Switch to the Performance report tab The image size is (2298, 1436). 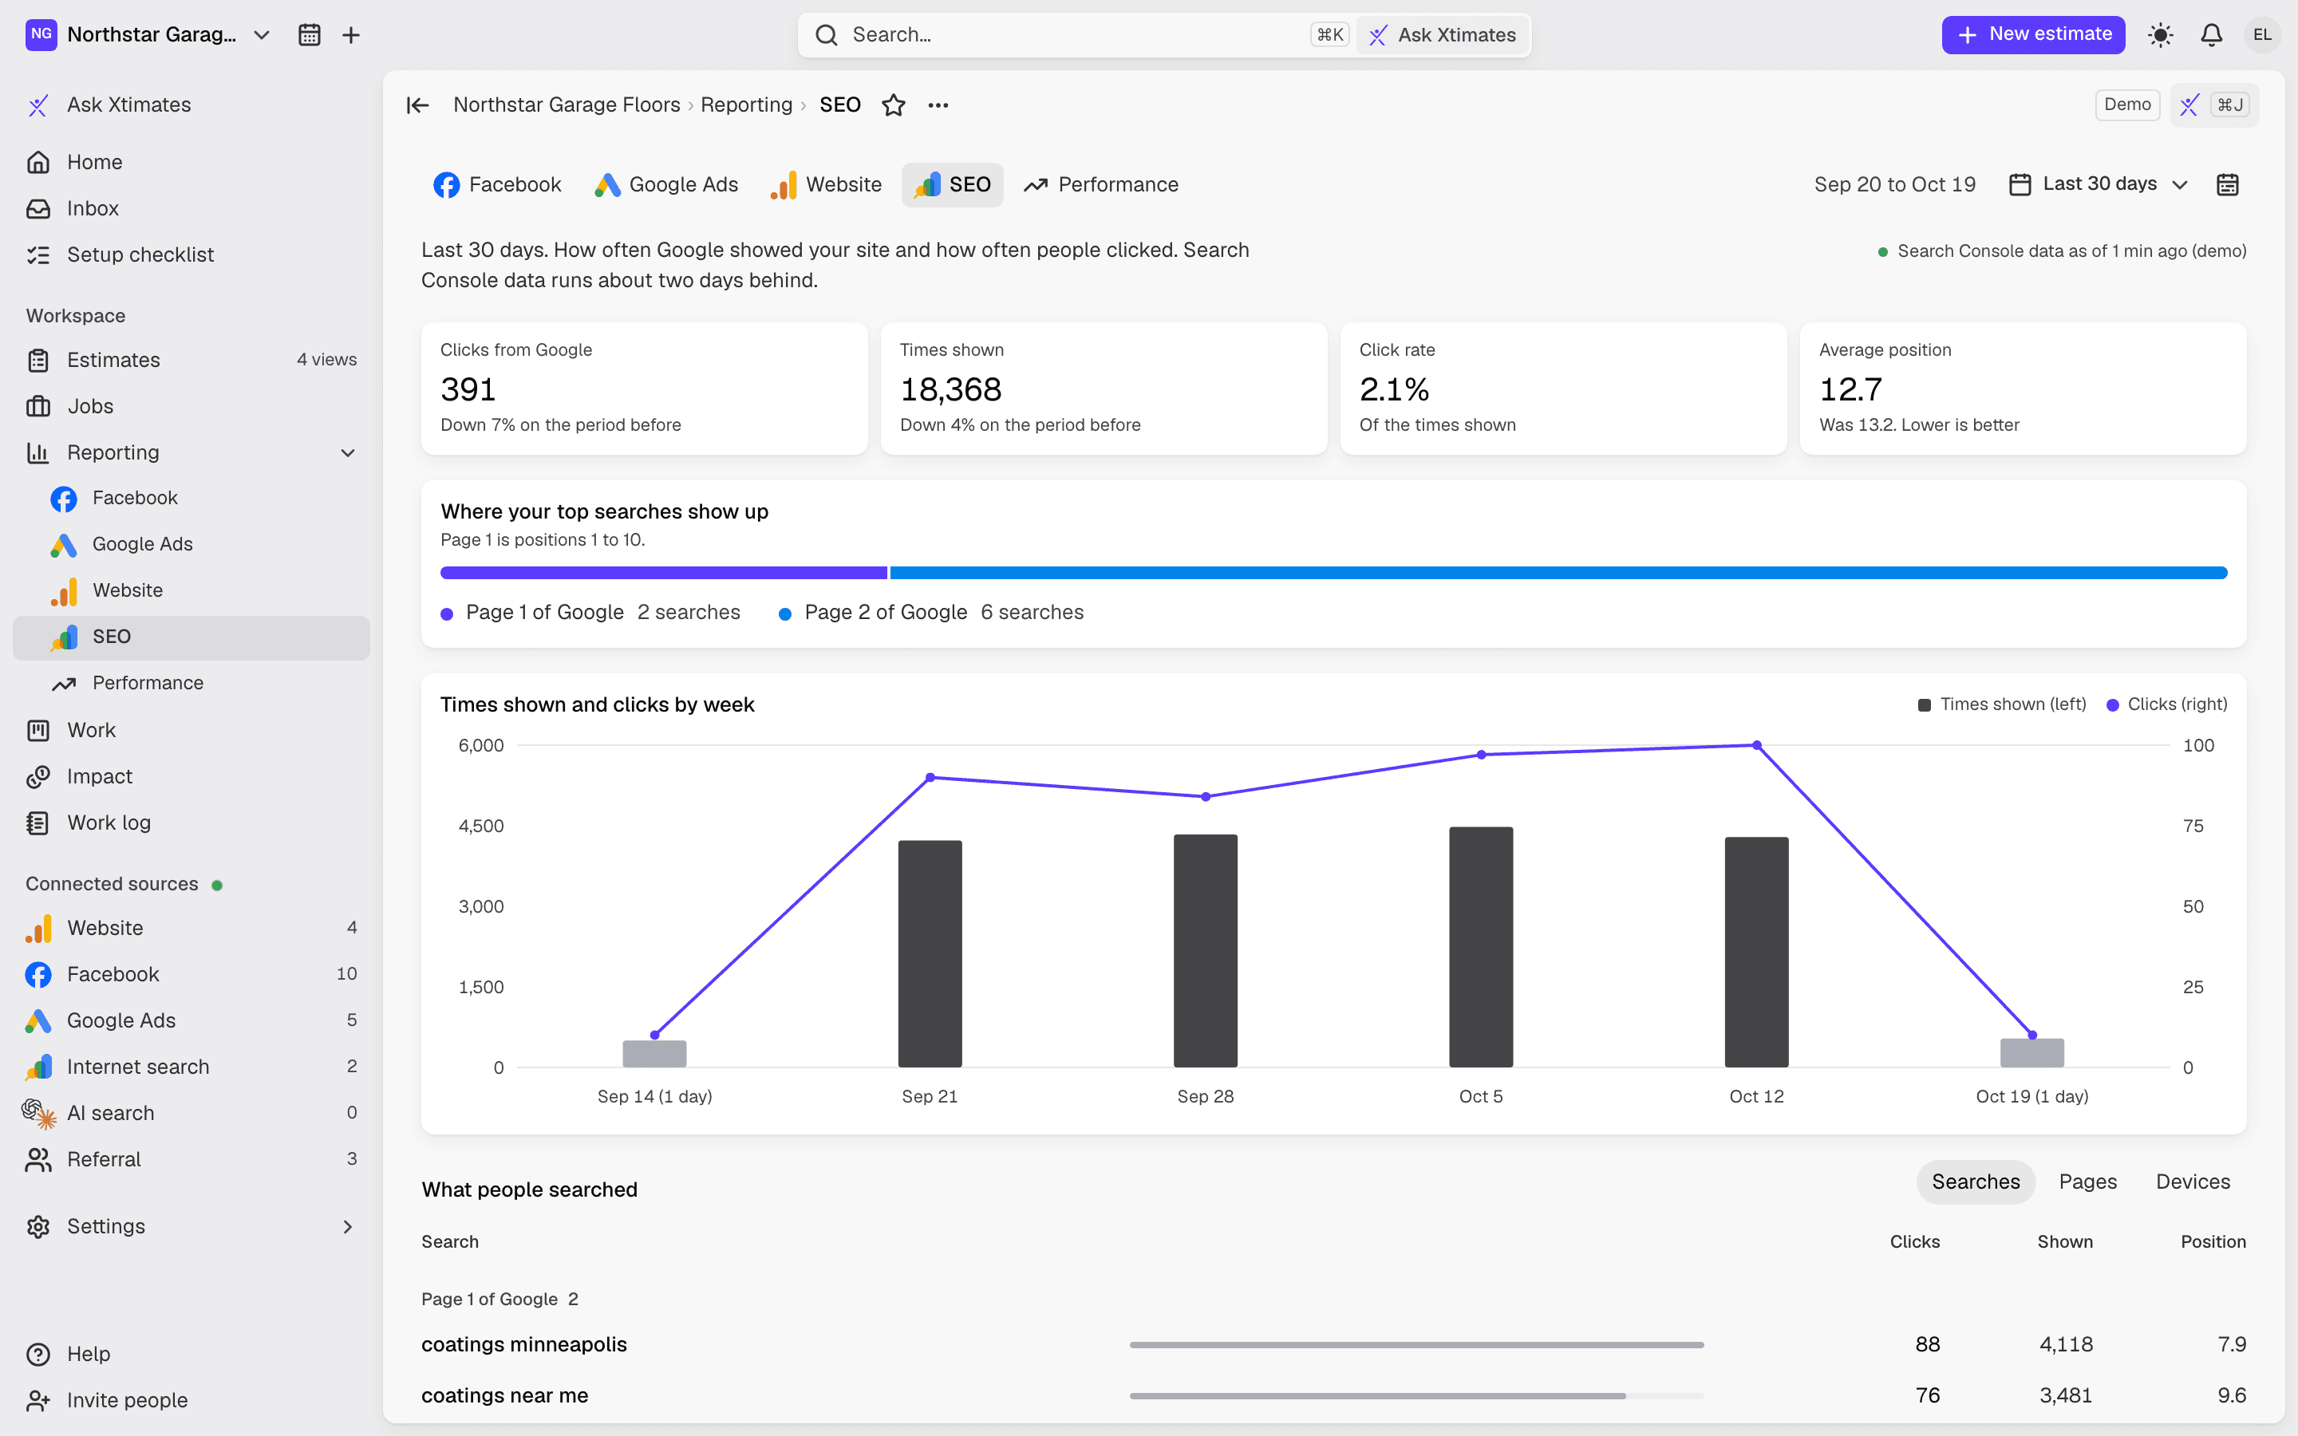tap(1100, 184)
